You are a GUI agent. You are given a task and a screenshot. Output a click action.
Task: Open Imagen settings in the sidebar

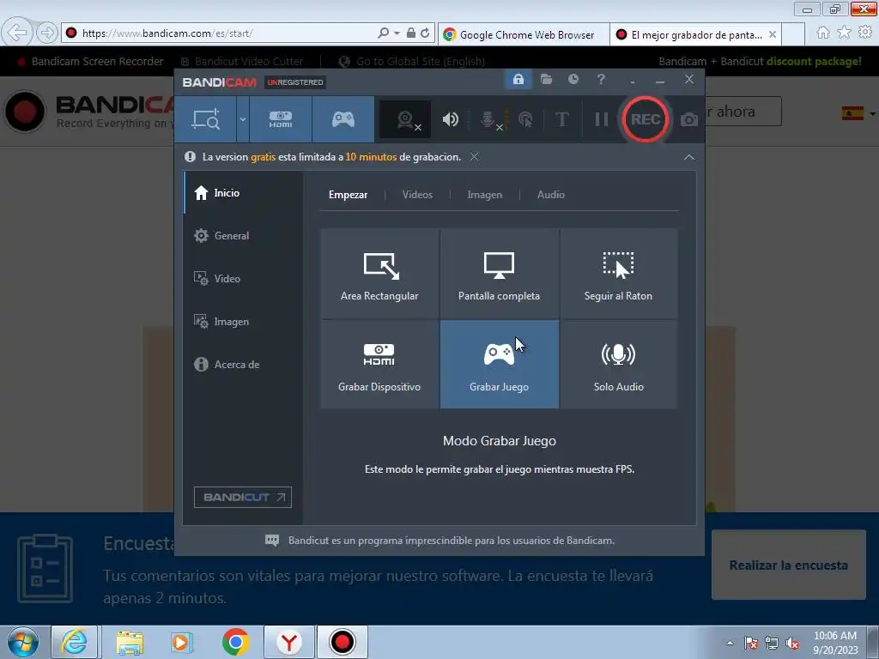[x=243, y=322]
